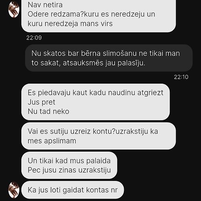Tap the words 'atsauksmēs jau palasīju'
201x201 pixels.
(x=104, y=63)
